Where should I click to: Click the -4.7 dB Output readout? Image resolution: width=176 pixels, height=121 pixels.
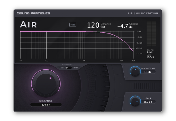pyautogui.click(x=127, y=25)
